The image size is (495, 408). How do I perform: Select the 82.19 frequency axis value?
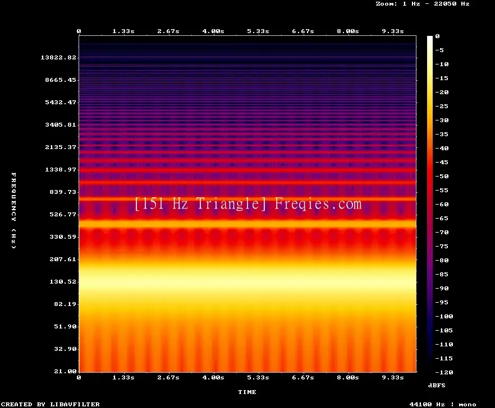[x=65, y=304]
